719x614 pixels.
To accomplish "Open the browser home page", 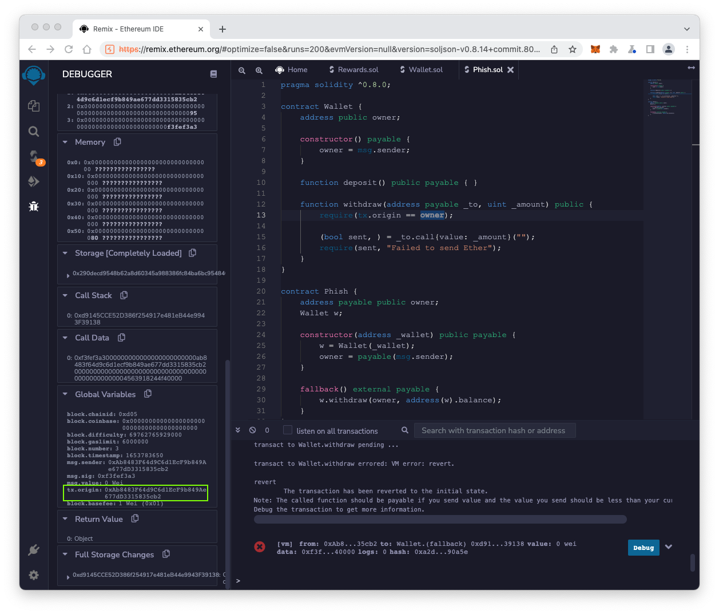I will click(87, 49).
